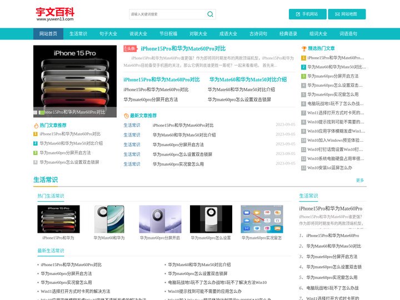Select the 热门生活常识 tab heading
400x300 pixels.
coord(51,196)
